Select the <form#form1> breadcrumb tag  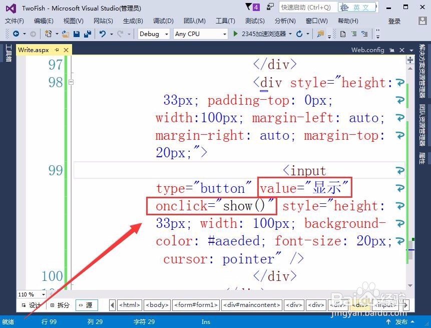click(x=196, y=305)
